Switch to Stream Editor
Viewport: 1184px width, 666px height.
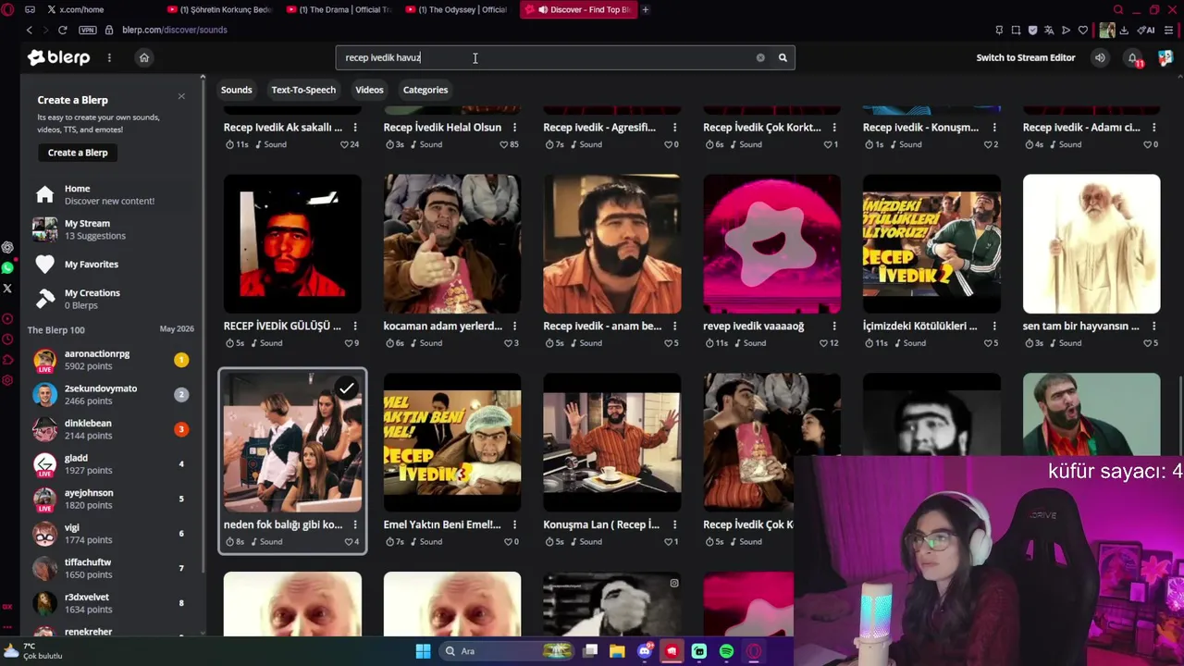(1026, 57)
